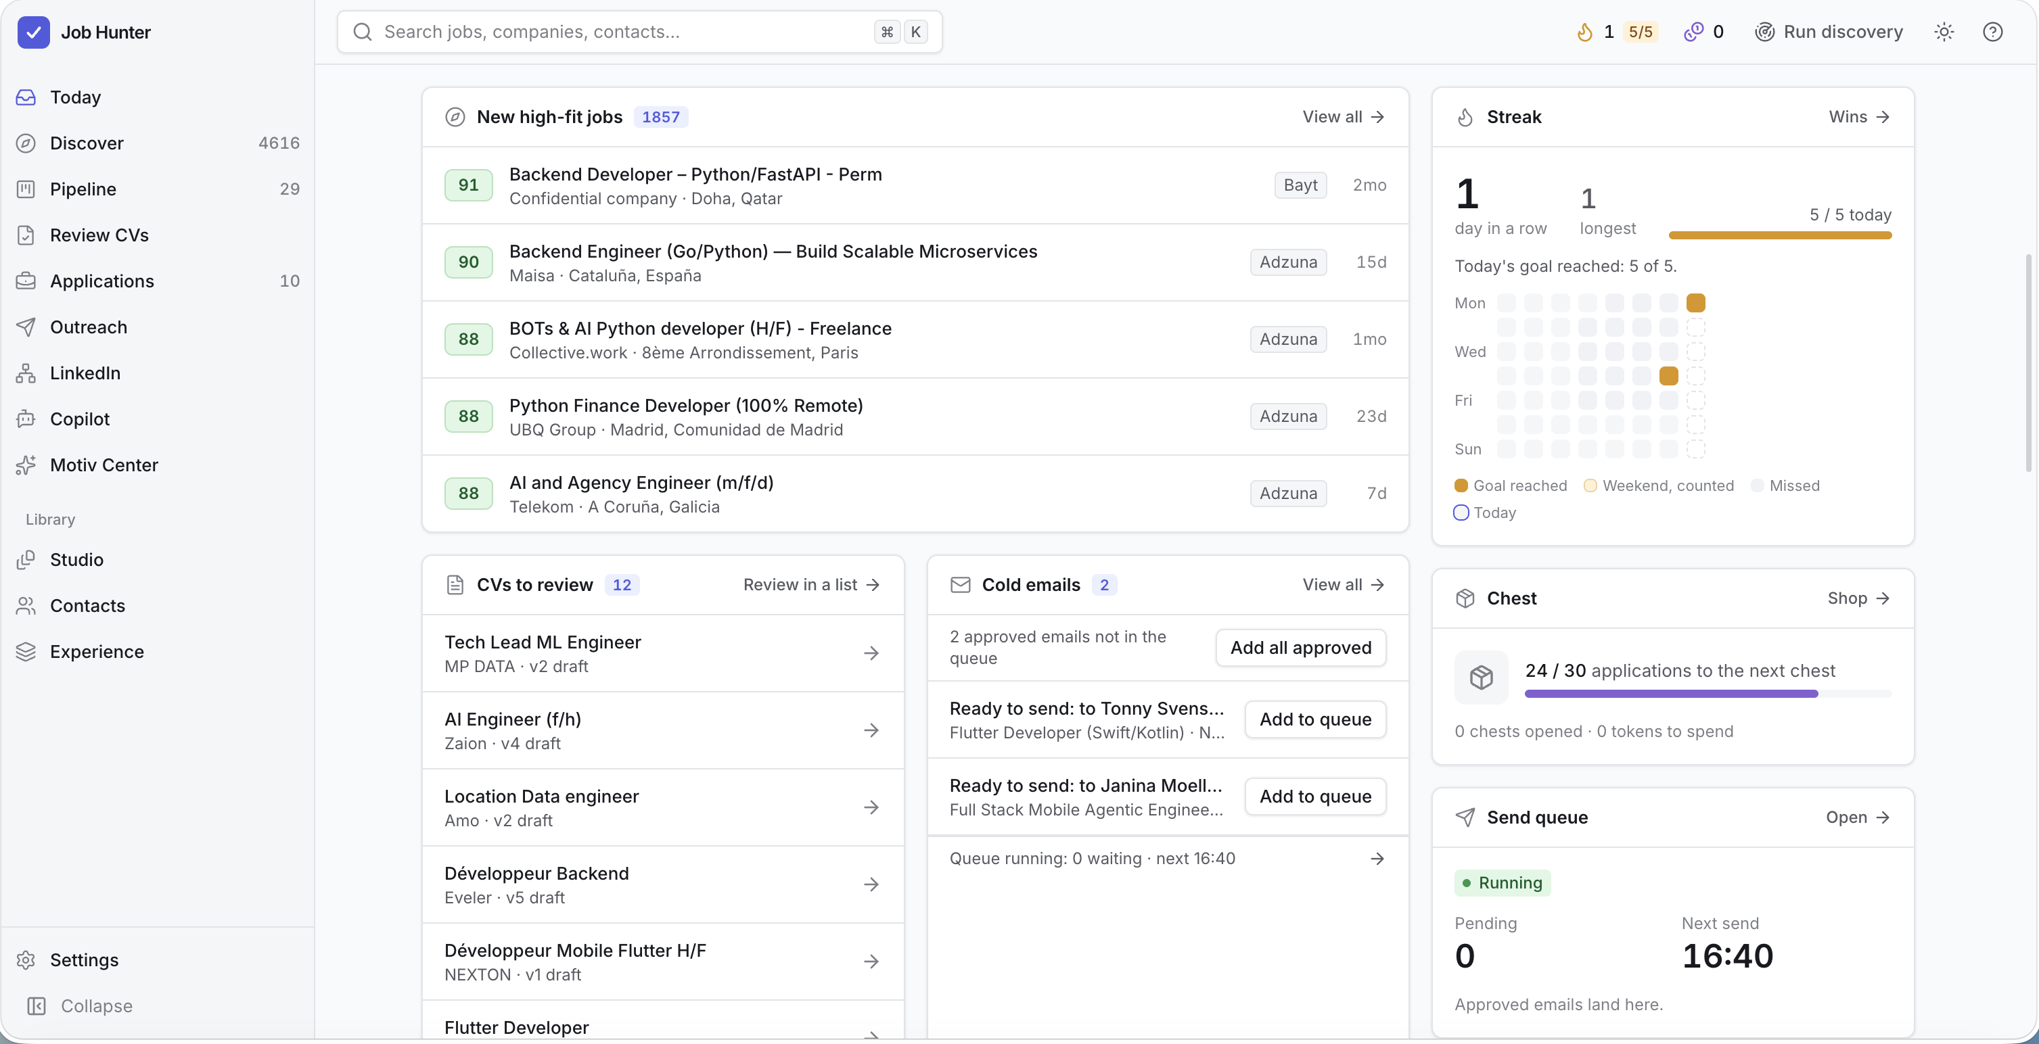Screen dimensions: 2039x1044
Task: Open the chest Shop link
Action: click(1858, 598)
